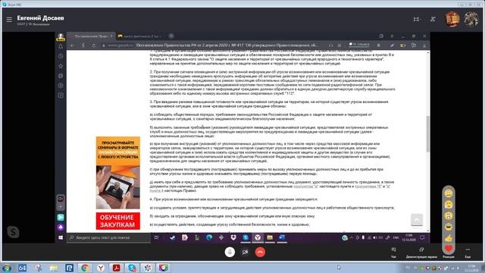This screenshot has width=485, height=273.
Task: Follow the 'подпунктом "а"' hyperlink in the document
Action: (305, 187)
